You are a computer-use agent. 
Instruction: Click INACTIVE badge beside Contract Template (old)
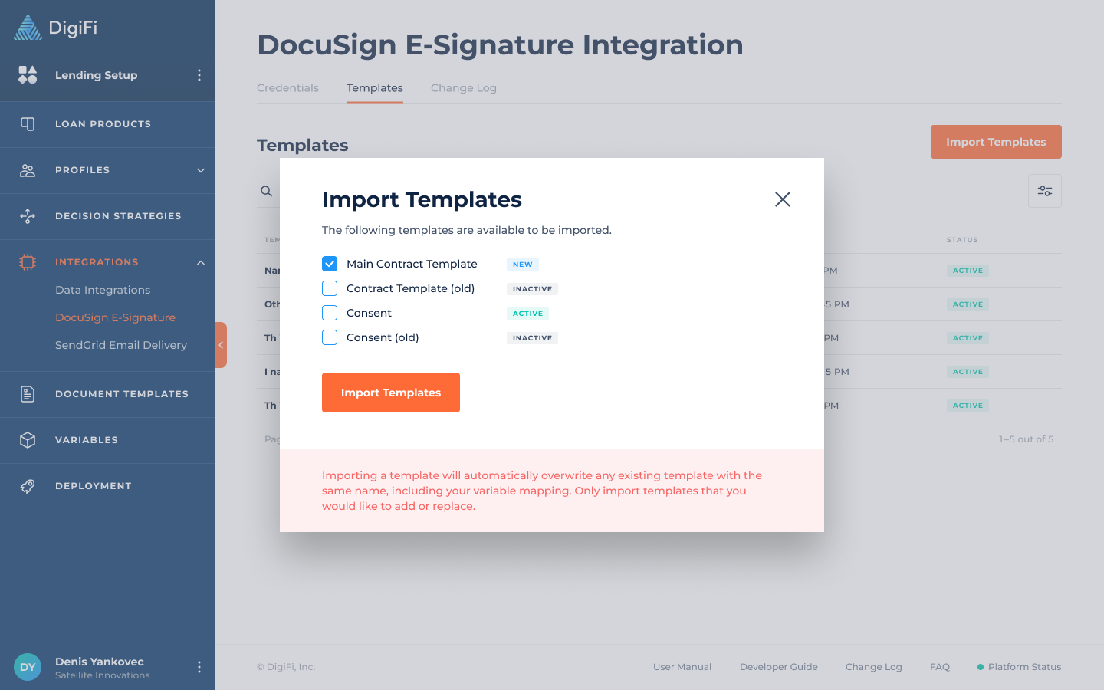[532, 289]
